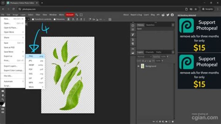The width and height of the screenshot is (221, 124).
Task: Expand Share submenu
Action: point(13,37)
